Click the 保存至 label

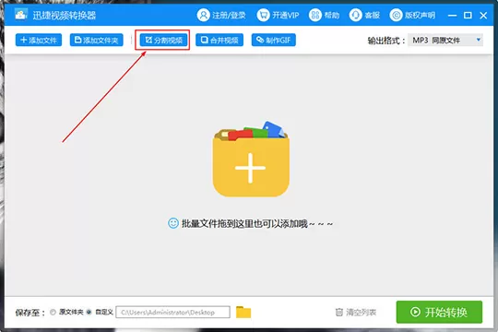(x=30, y=313)
